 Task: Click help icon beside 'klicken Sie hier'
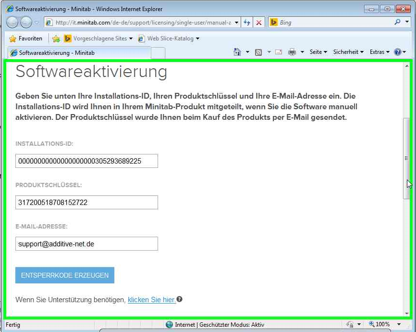click(x=180, y=299)
